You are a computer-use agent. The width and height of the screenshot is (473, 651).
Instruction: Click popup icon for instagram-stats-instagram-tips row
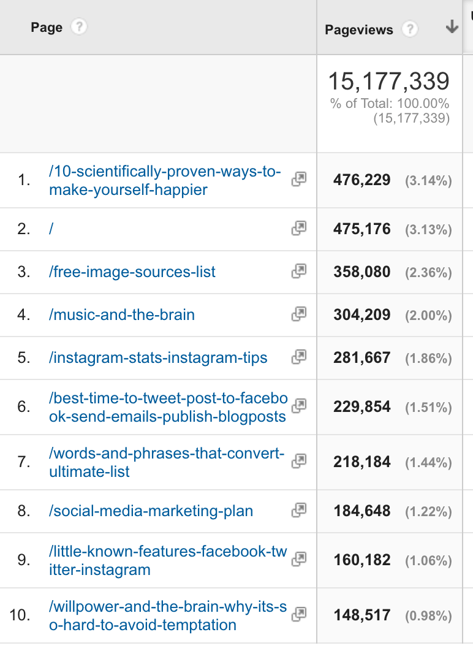(300, 357)
